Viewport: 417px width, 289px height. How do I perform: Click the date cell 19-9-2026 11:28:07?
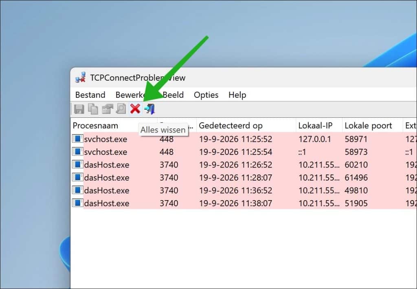[236, 177]
